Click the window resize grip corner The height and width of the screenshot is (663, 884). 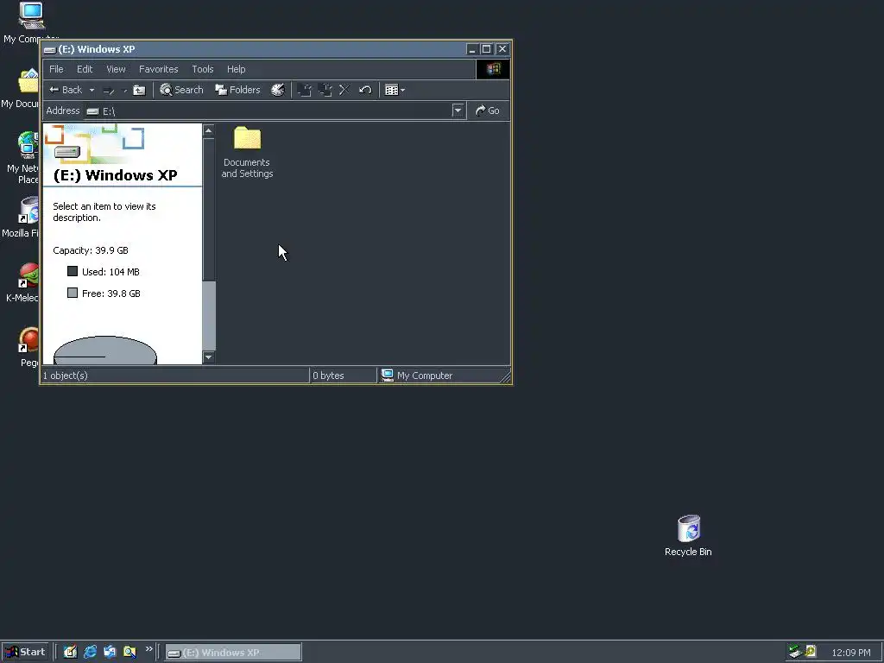pyautogui.click(x=505, y=376)
